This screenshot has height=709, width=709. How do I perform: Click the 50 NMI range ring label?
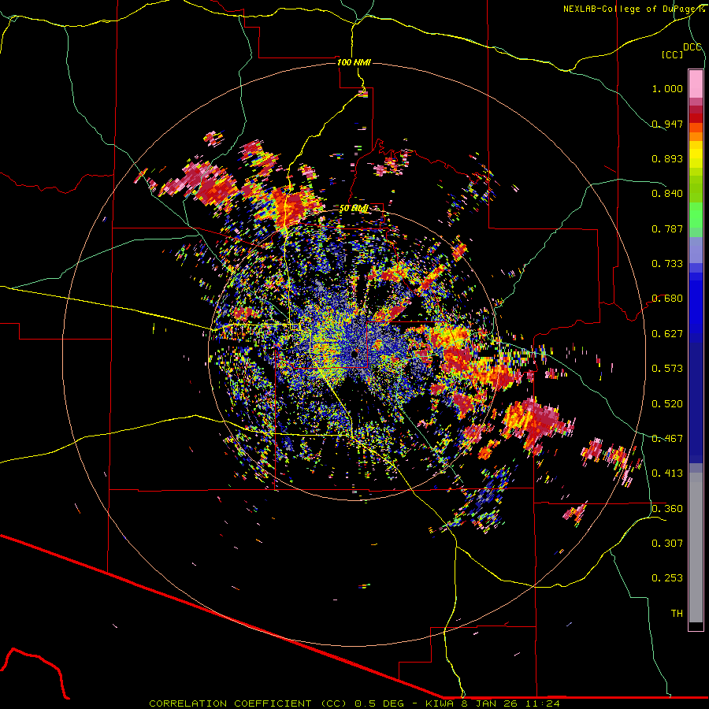coord(354,209)
